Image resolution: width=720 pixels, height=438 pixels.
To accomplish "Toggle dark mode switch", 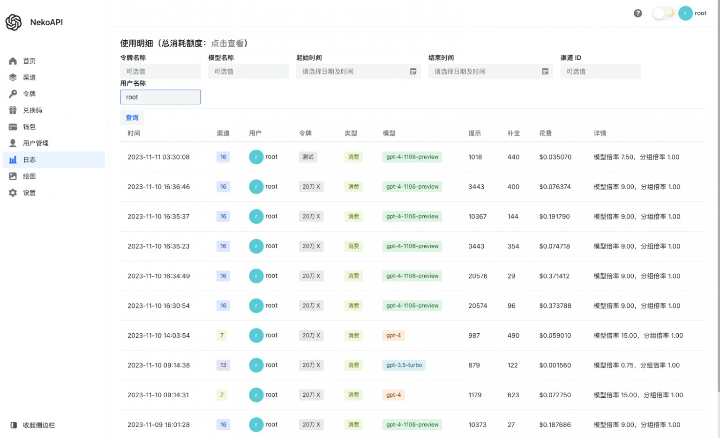I will 663,13.
